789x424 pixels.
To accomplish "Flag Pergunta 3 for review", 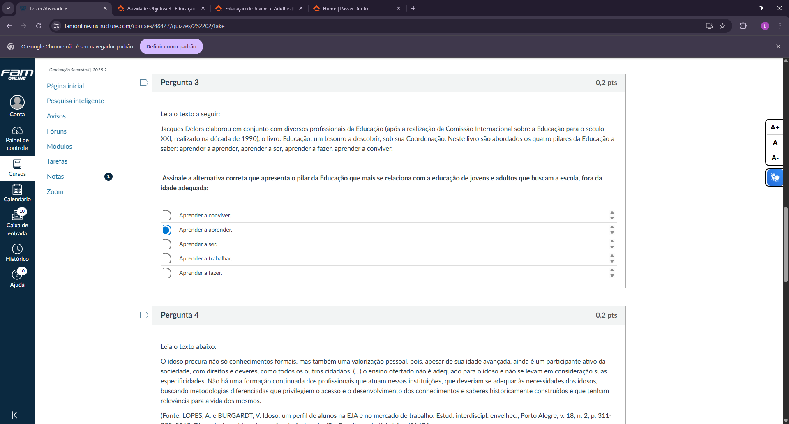I will [144, 83].
